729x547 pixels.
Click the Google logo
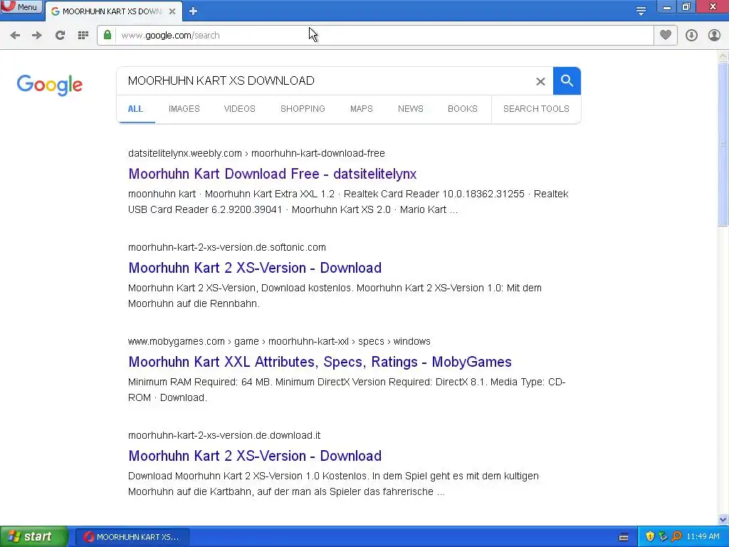click(x=50, y=85)
